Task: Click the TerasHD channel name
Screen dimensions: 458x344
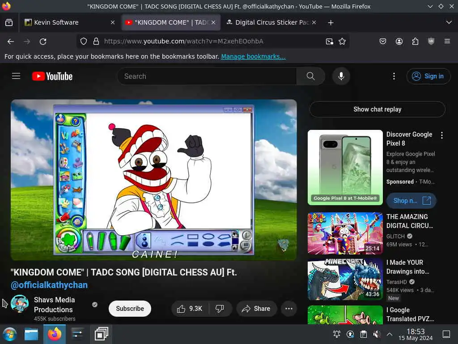Action: 396,282
